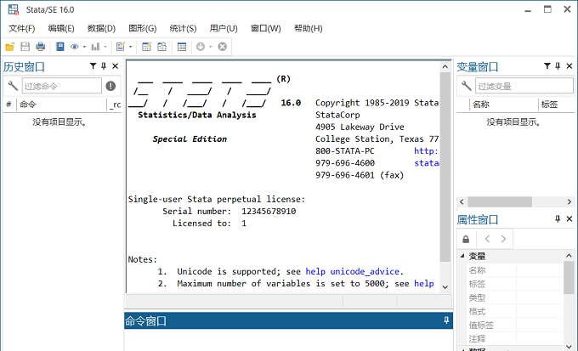Expand the Graph dropdown arrow
This screenshot has width=578, height=351.
[105, 47]
